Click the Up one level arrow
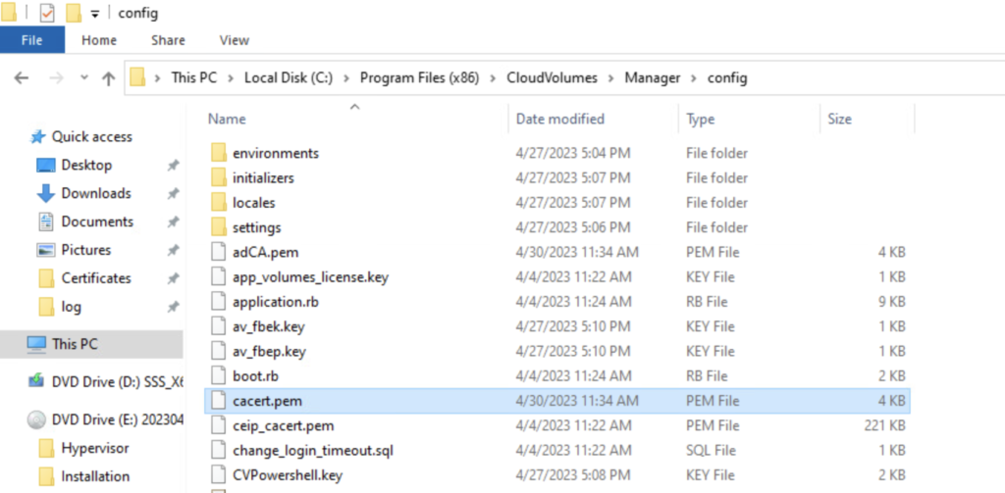1005x493 pixels. [109, 78]
